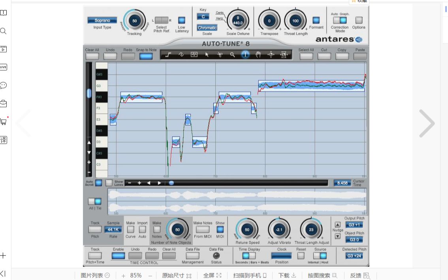Select the Magnifying glass zoom tool
448x280 pixels.
coord(233,54)
